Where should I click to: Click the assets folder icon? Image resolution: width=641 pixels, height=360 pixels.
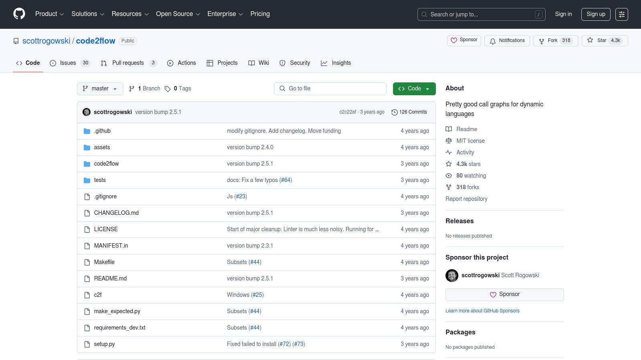pos(87,148)
